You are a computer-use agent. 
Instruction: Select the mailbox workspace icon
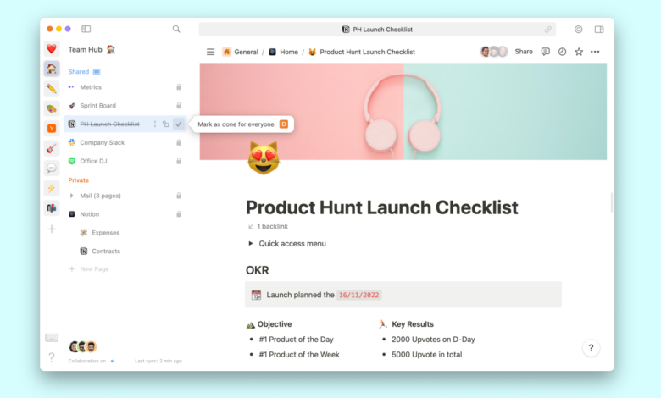(x=52, y=208)
